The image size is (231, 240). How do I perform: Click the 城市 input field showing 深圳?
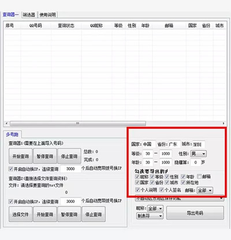pyautogui.click(x=199, y=144)
